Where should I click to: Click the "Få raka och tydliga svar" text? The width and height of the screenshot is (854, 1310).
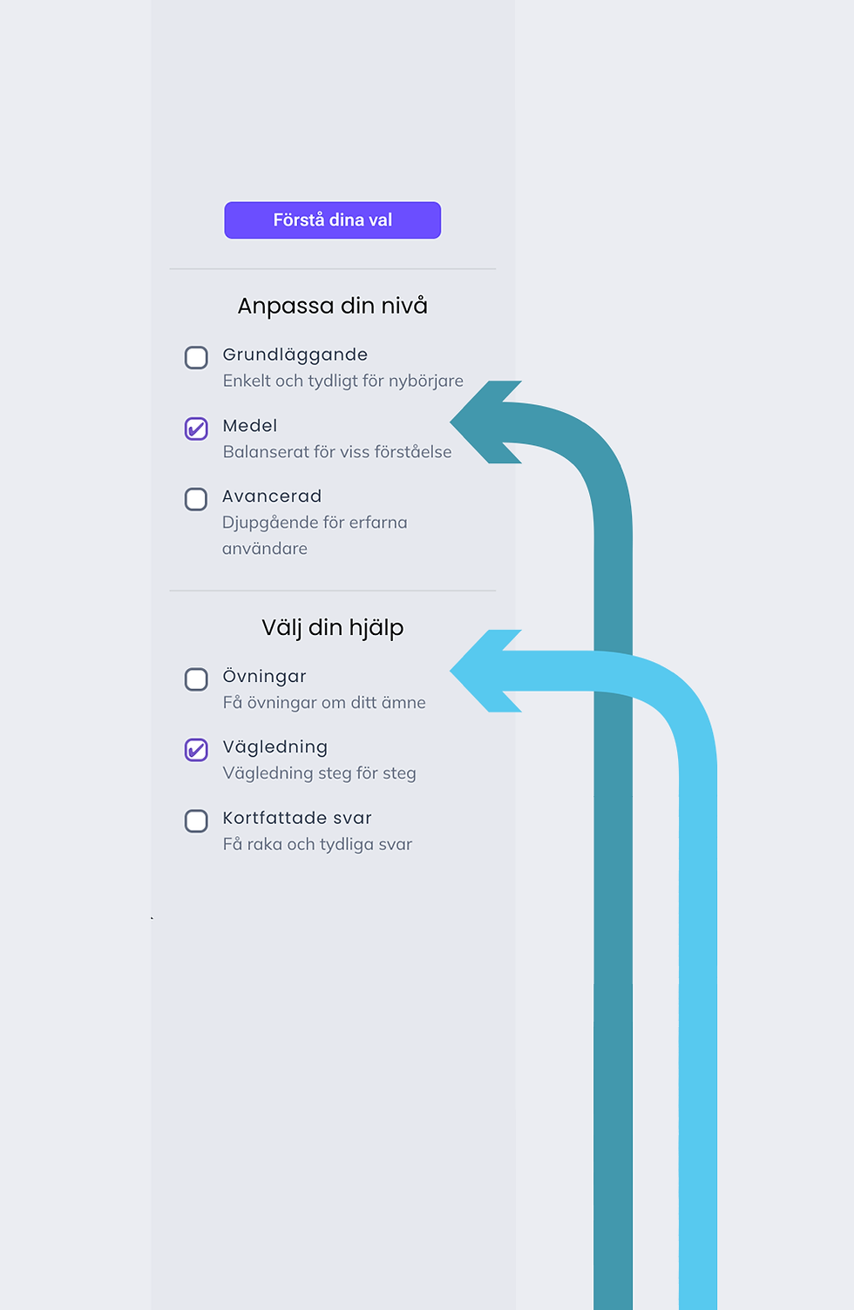(317, 844)
